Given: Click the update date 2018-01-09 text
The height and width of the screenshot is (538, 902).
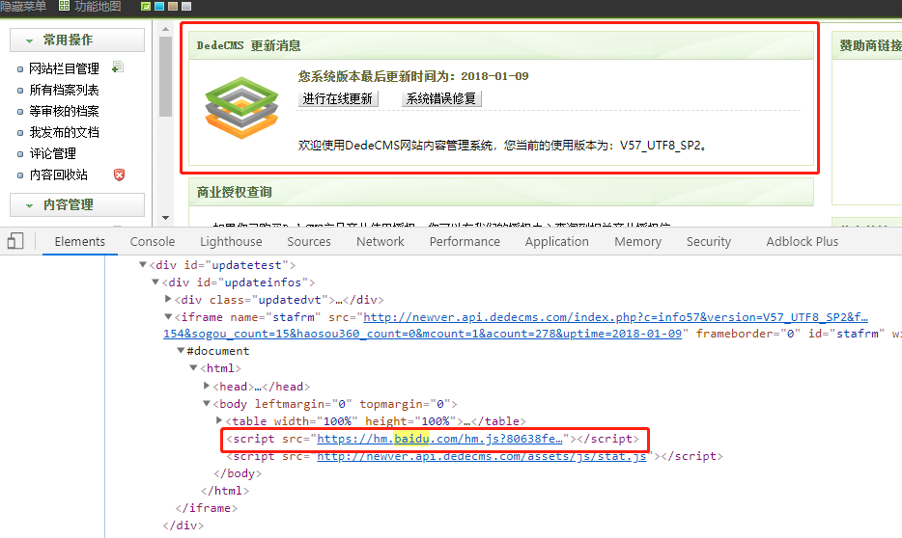Looking at the screenshot, I should [x=494, y=76].
